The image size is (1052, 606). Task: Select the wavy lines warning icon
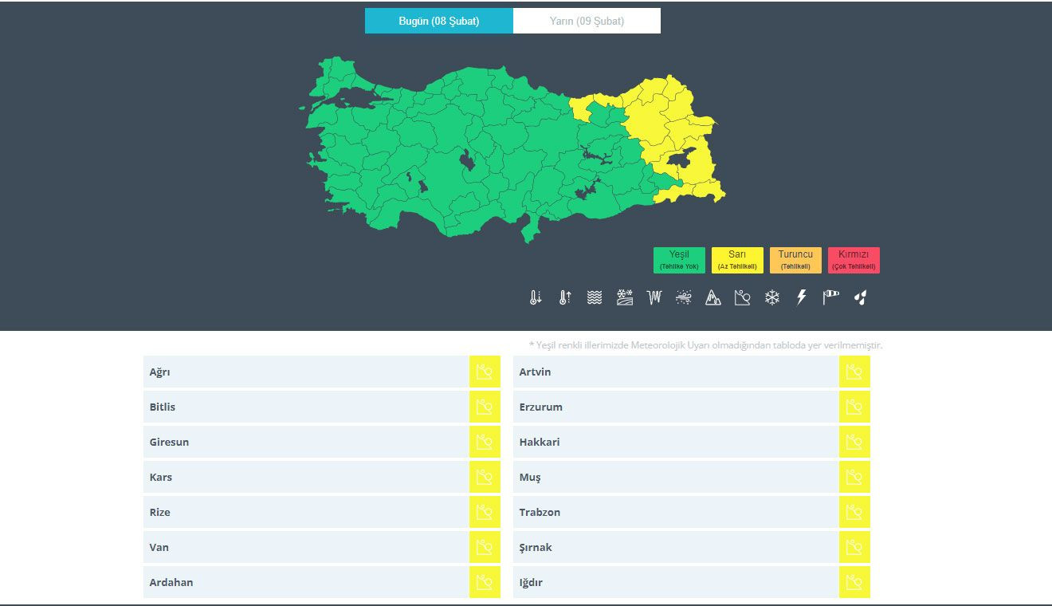[595, 297]
